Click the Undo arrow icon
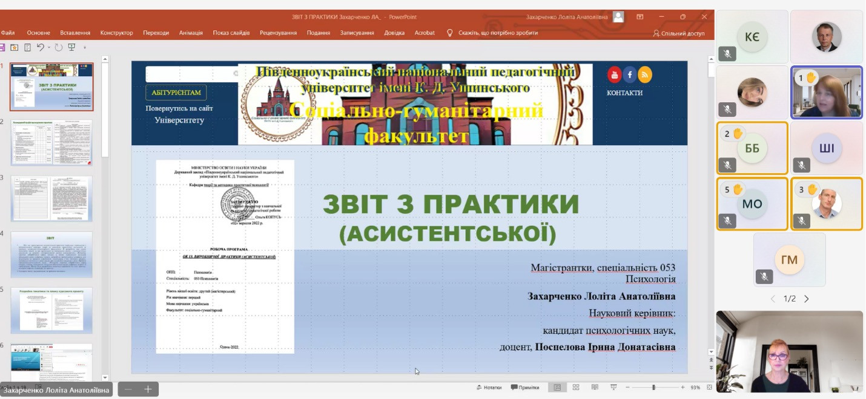The image size is (866, 399). coord(40,47)
